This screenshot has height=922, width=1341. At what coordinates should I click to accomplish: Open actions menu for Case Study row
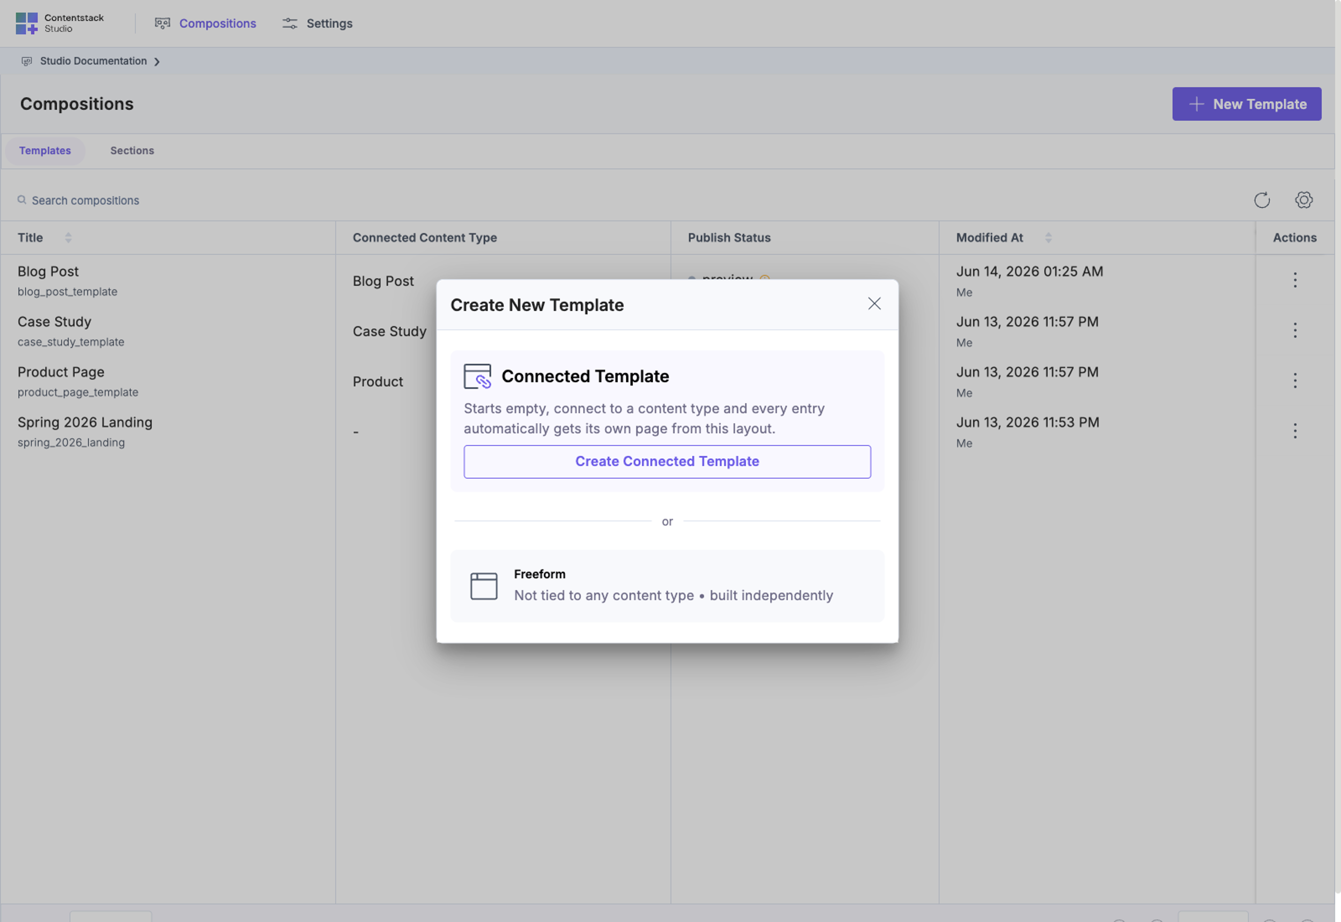coord(1295,330)
